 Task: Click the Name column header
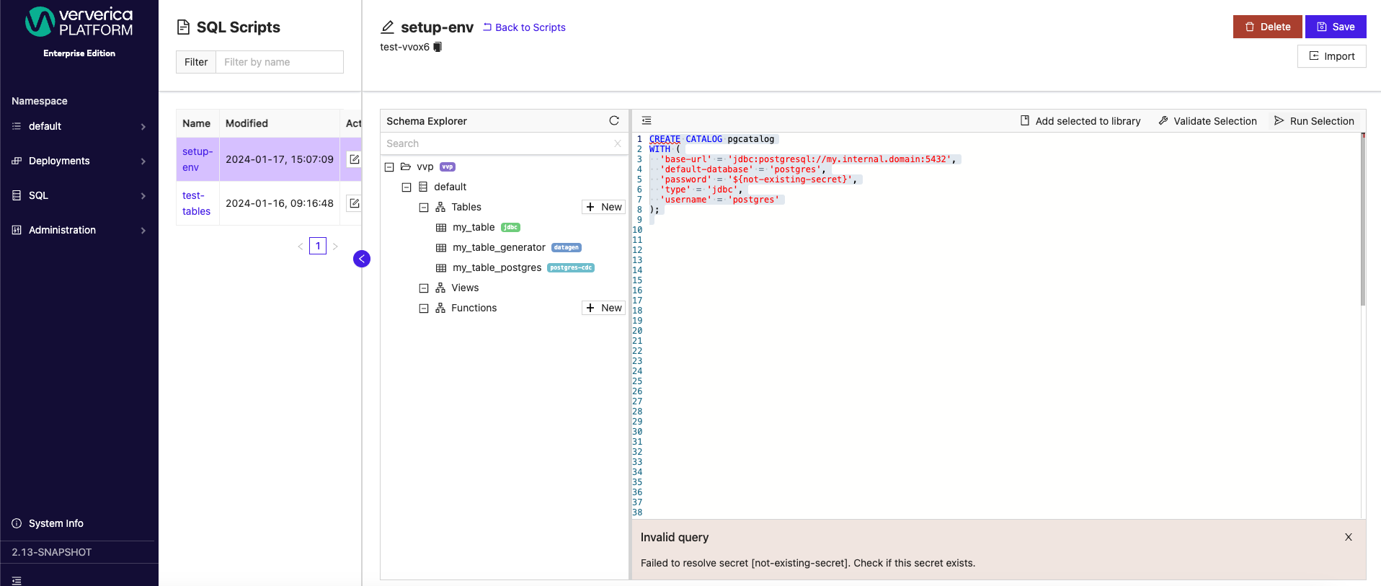pos(196,123)
